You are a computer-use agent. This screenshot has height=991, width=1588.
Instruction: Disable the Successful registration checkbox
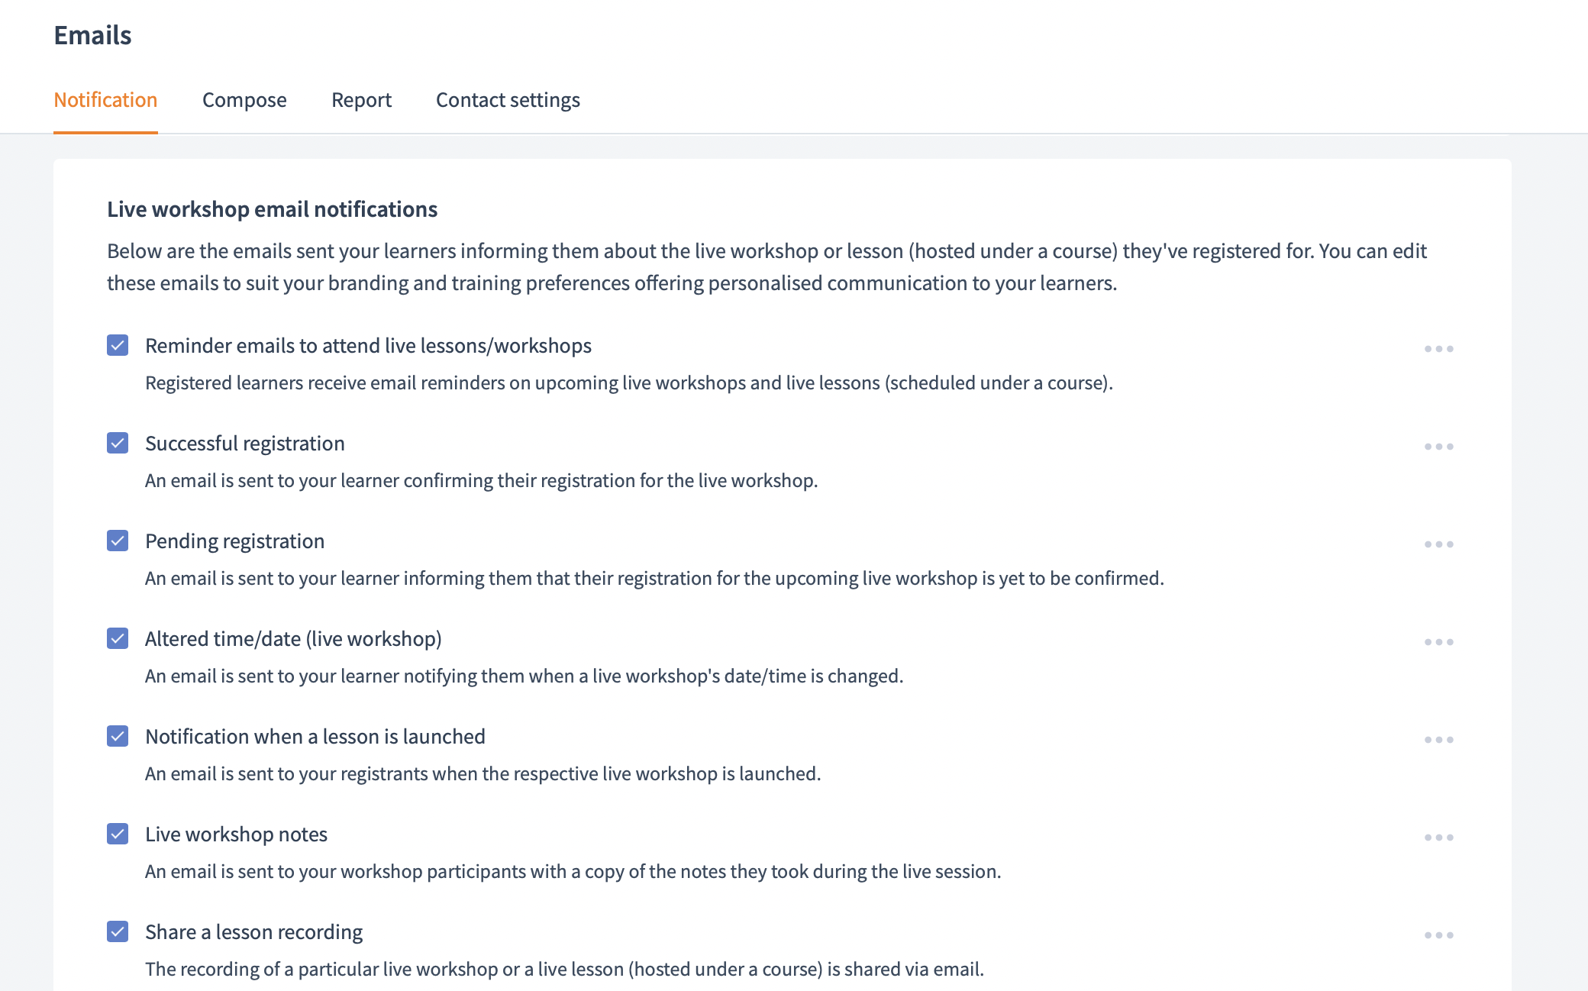click(118, 444)
